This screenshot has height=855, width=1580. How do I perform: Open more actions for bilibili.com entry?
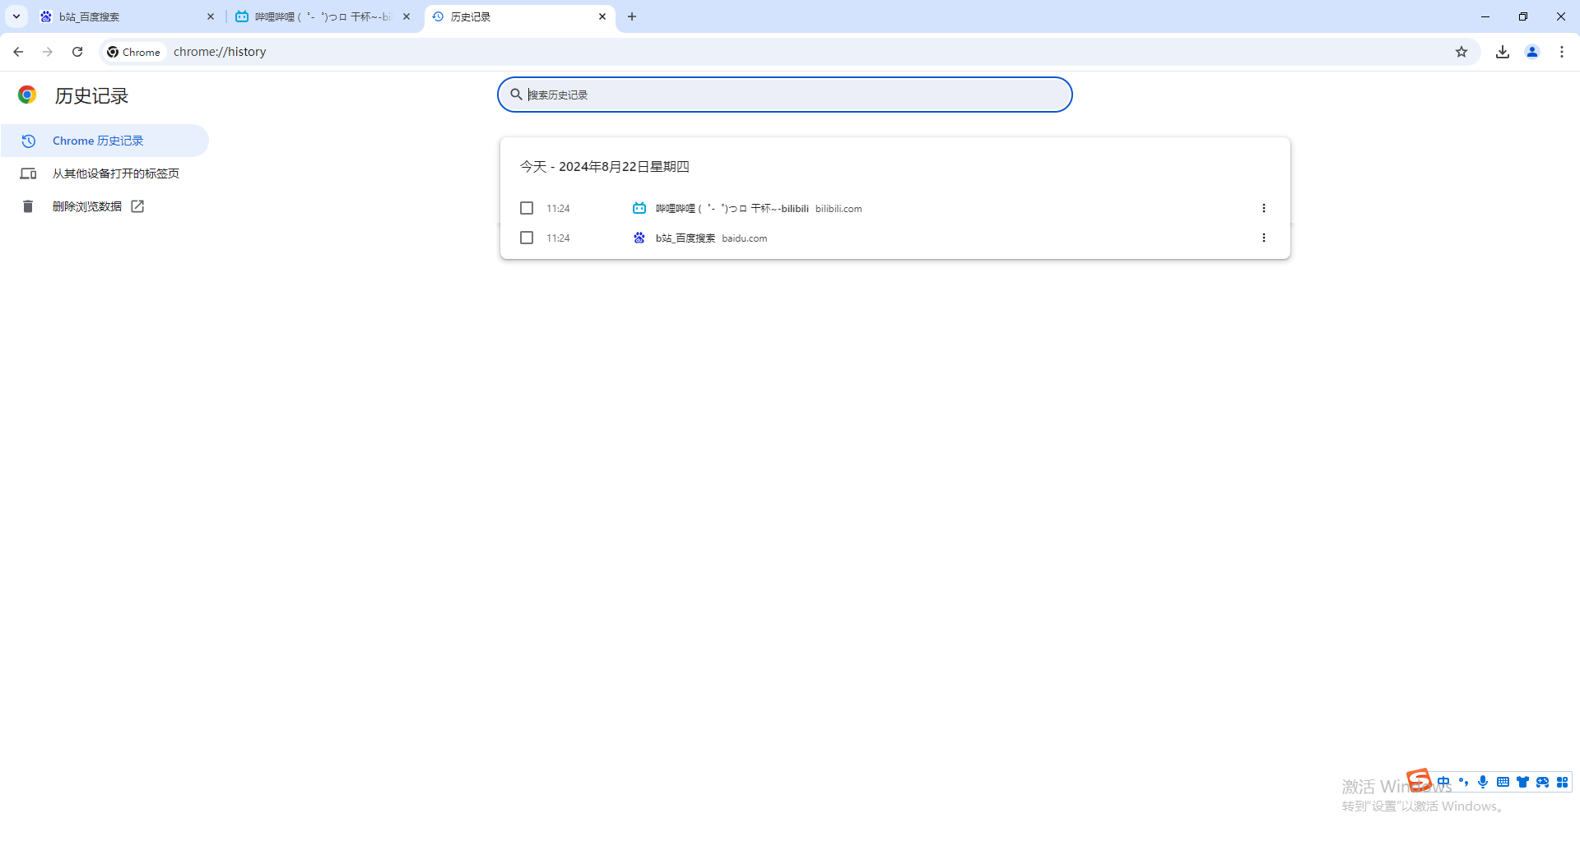click(1264, 208)
